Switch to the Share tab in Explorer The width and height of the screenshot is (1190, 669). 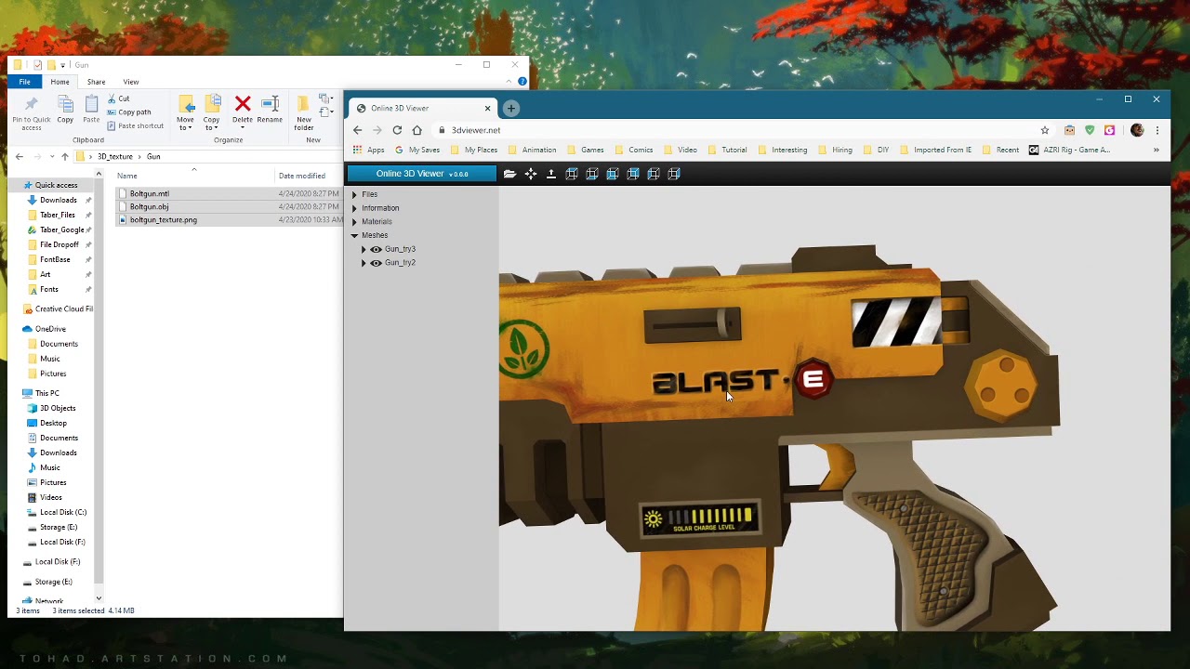tap(96, 82)
